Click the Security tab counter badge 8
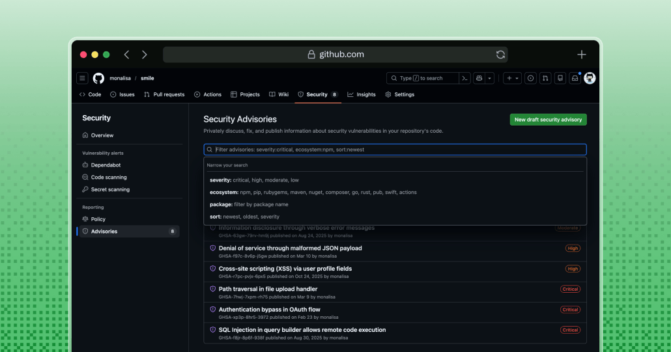Screen dimensions: 671x352 (x=334, y=94)
